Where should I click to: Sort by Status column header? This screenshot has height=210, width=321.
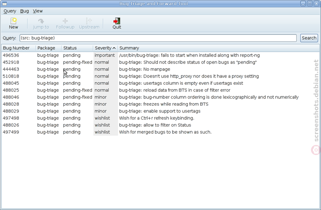tap(77, 48)
